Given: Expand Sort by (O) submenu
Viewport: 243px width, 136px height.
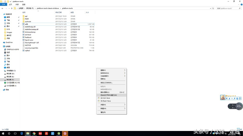Looking at the screenshot, I should tap(111, 73).
